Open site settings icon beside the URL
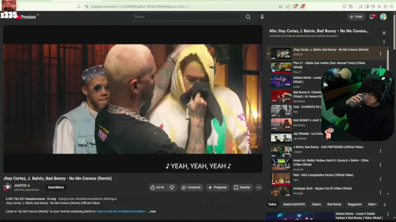The width and height of the screenshot is (396, 222). tap(87, 6)
